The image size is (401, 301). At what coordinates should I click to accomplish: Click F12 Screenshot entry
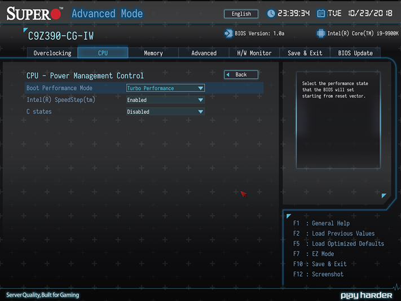click(319, 274)
